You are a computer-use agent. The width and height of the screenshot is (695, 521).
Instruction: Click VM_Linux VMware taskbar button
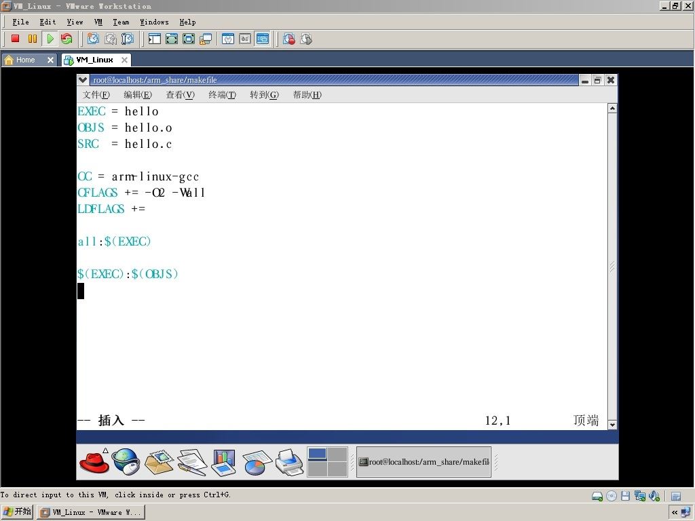click(91, 513)
